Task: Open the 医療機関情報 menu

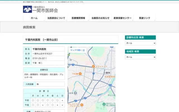Action: point(78,18)
